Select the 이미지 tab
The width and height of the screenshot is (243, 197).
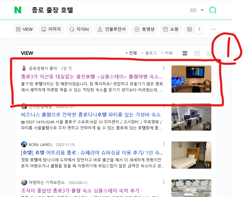pyautogui.click(x=51, y=29)
